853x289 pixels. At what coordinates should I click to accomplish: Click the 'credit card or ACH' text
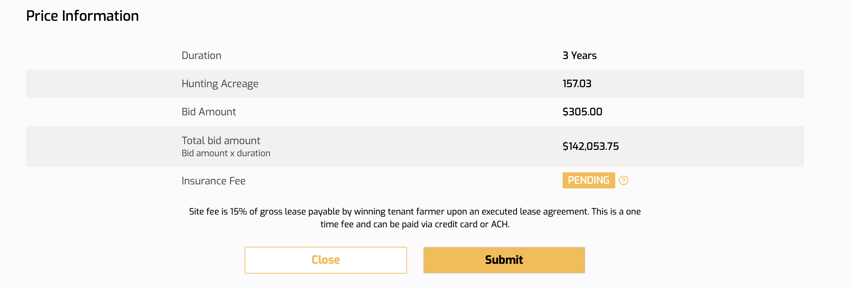coord(472,225)
